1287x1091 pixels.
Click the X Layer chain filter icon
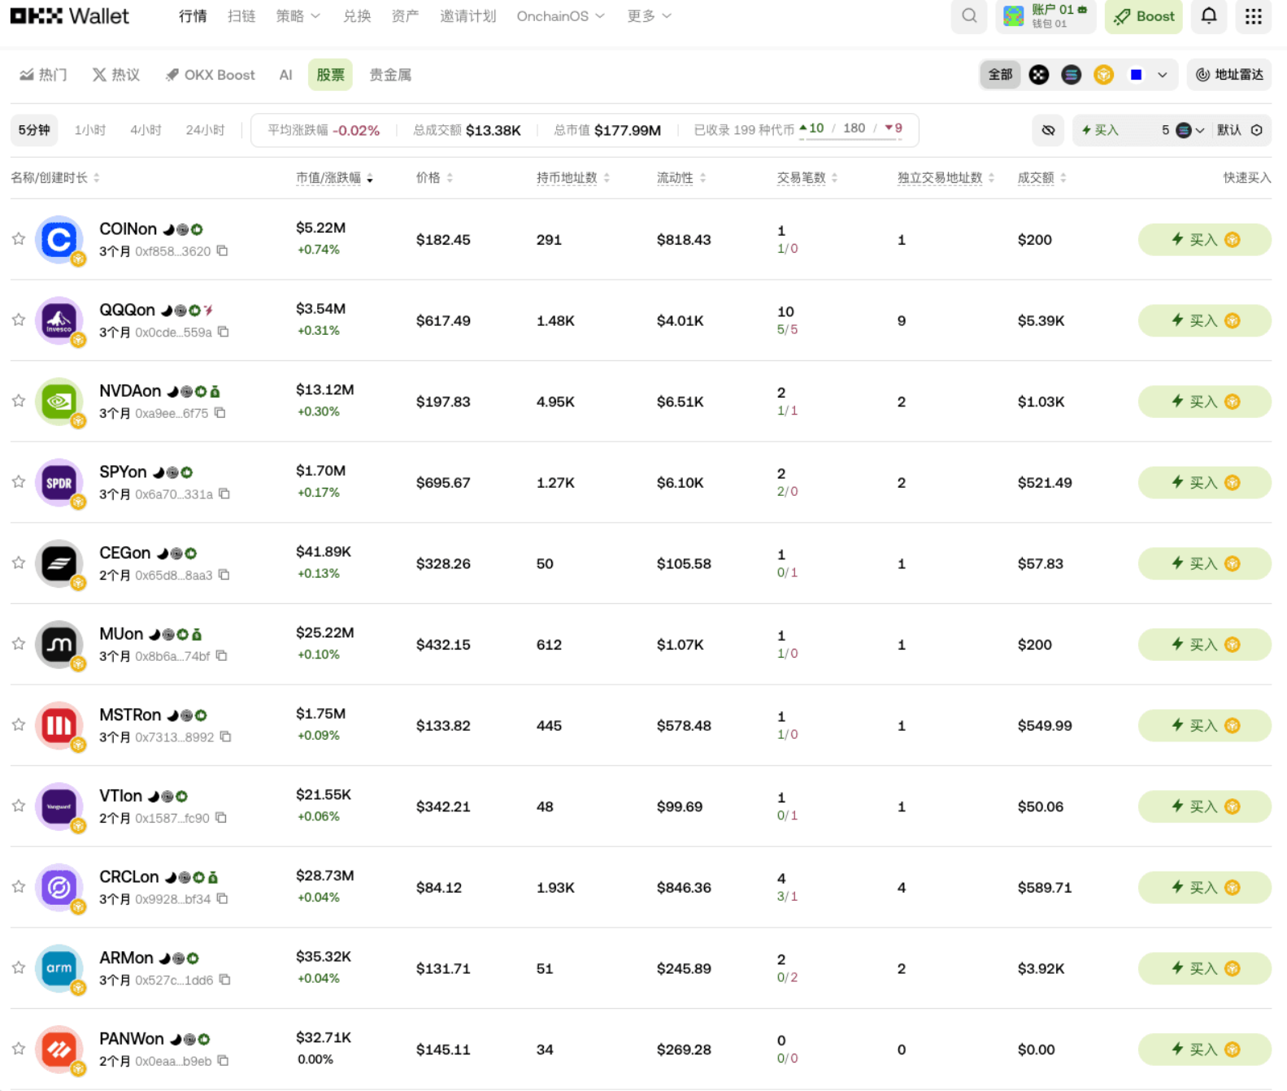[x=1038, y=75]
